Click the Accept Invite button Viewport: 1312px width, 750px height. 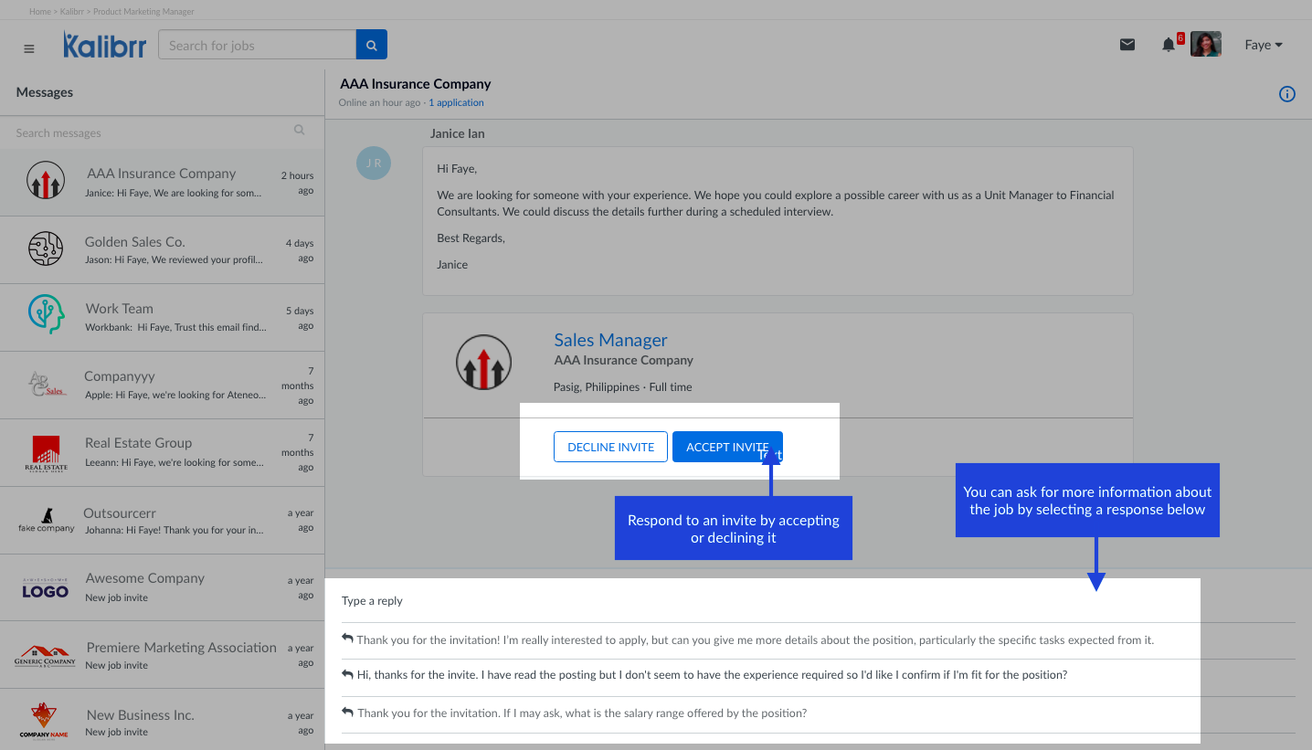tap(726, 447)
